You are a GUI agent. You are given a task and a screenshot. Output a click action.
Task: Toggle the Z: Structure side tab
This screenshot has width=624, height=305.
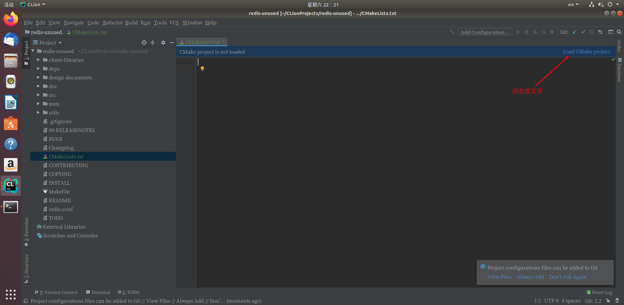click(26, 269)
